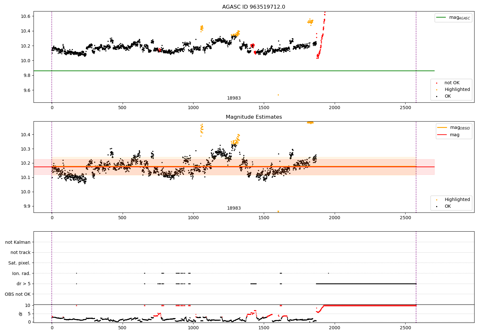The image size is (479, 335).
Task: Click the orange downward marker at bottom of middle plot
Action: click(278, 212)
